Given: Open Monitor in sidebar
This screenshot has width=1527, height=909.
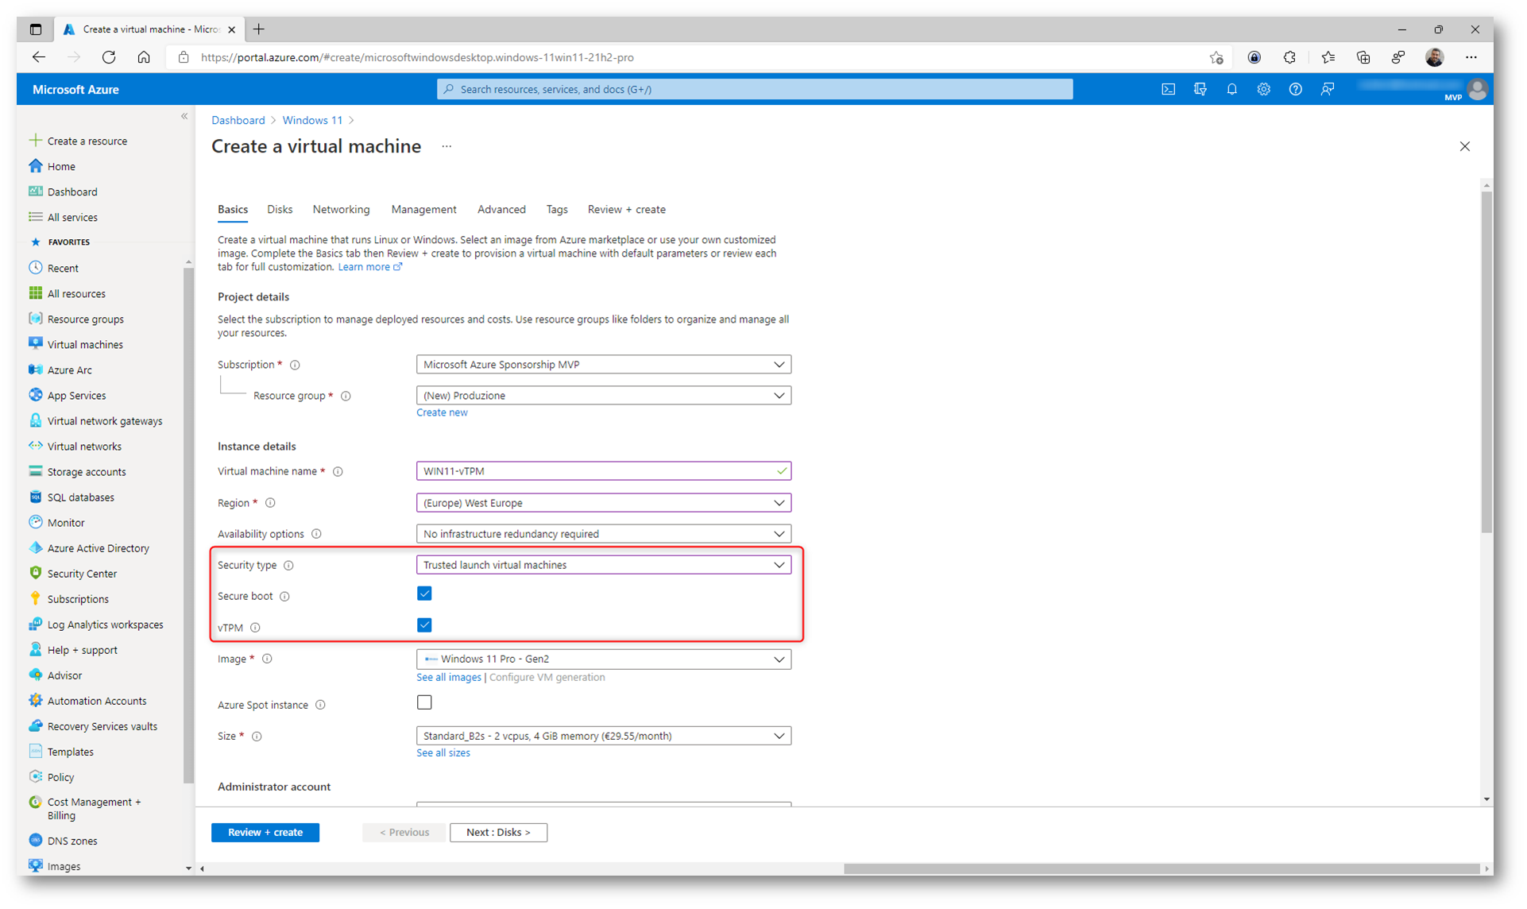Looking at the screenshot, I should pos(66,522).
